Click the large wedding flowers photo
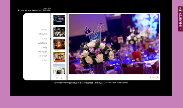Viewport: 183px width, 108px height. [114, 44]
